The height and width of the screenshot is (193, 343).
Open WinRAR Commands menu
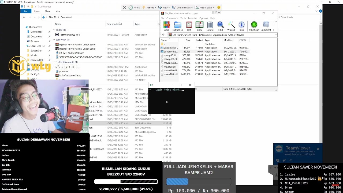172,18
